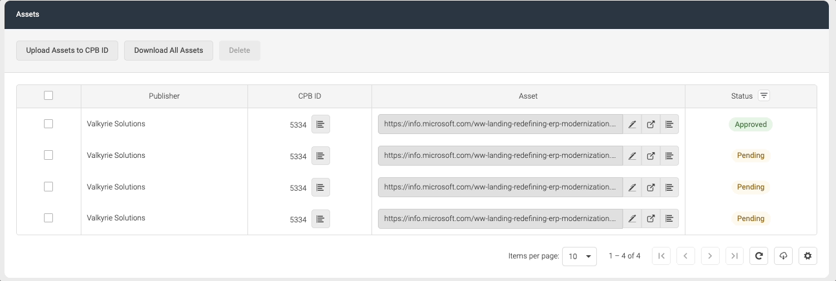Click the asset details lines icon in the third row

(669, 188)
